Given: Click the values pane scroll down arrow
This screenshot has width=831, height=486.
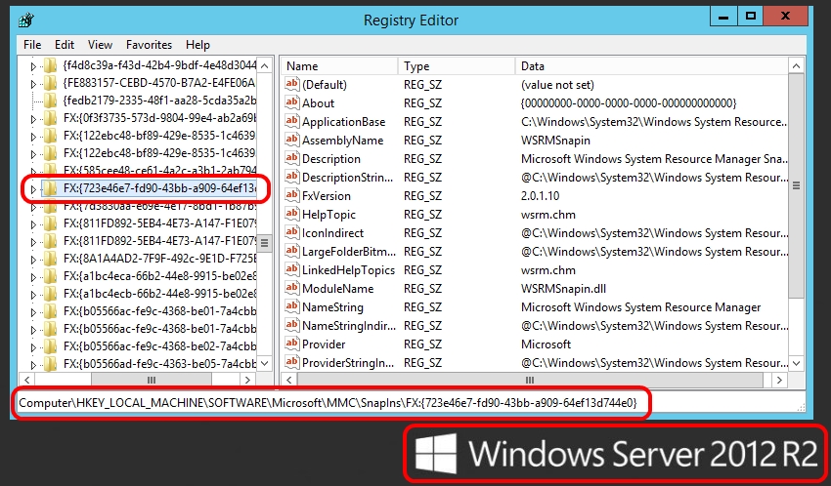Looking at the screenshot, I should pyautogui.click(x=796, y=363).
